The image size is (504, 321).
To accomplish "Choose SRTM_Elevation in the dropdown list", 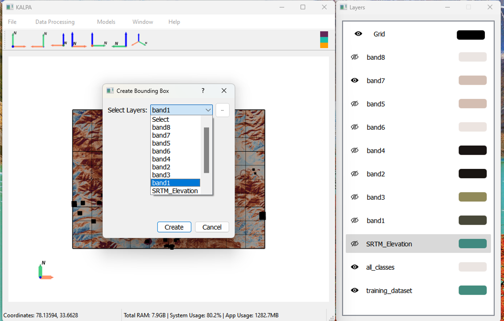I will coord(175,191).
